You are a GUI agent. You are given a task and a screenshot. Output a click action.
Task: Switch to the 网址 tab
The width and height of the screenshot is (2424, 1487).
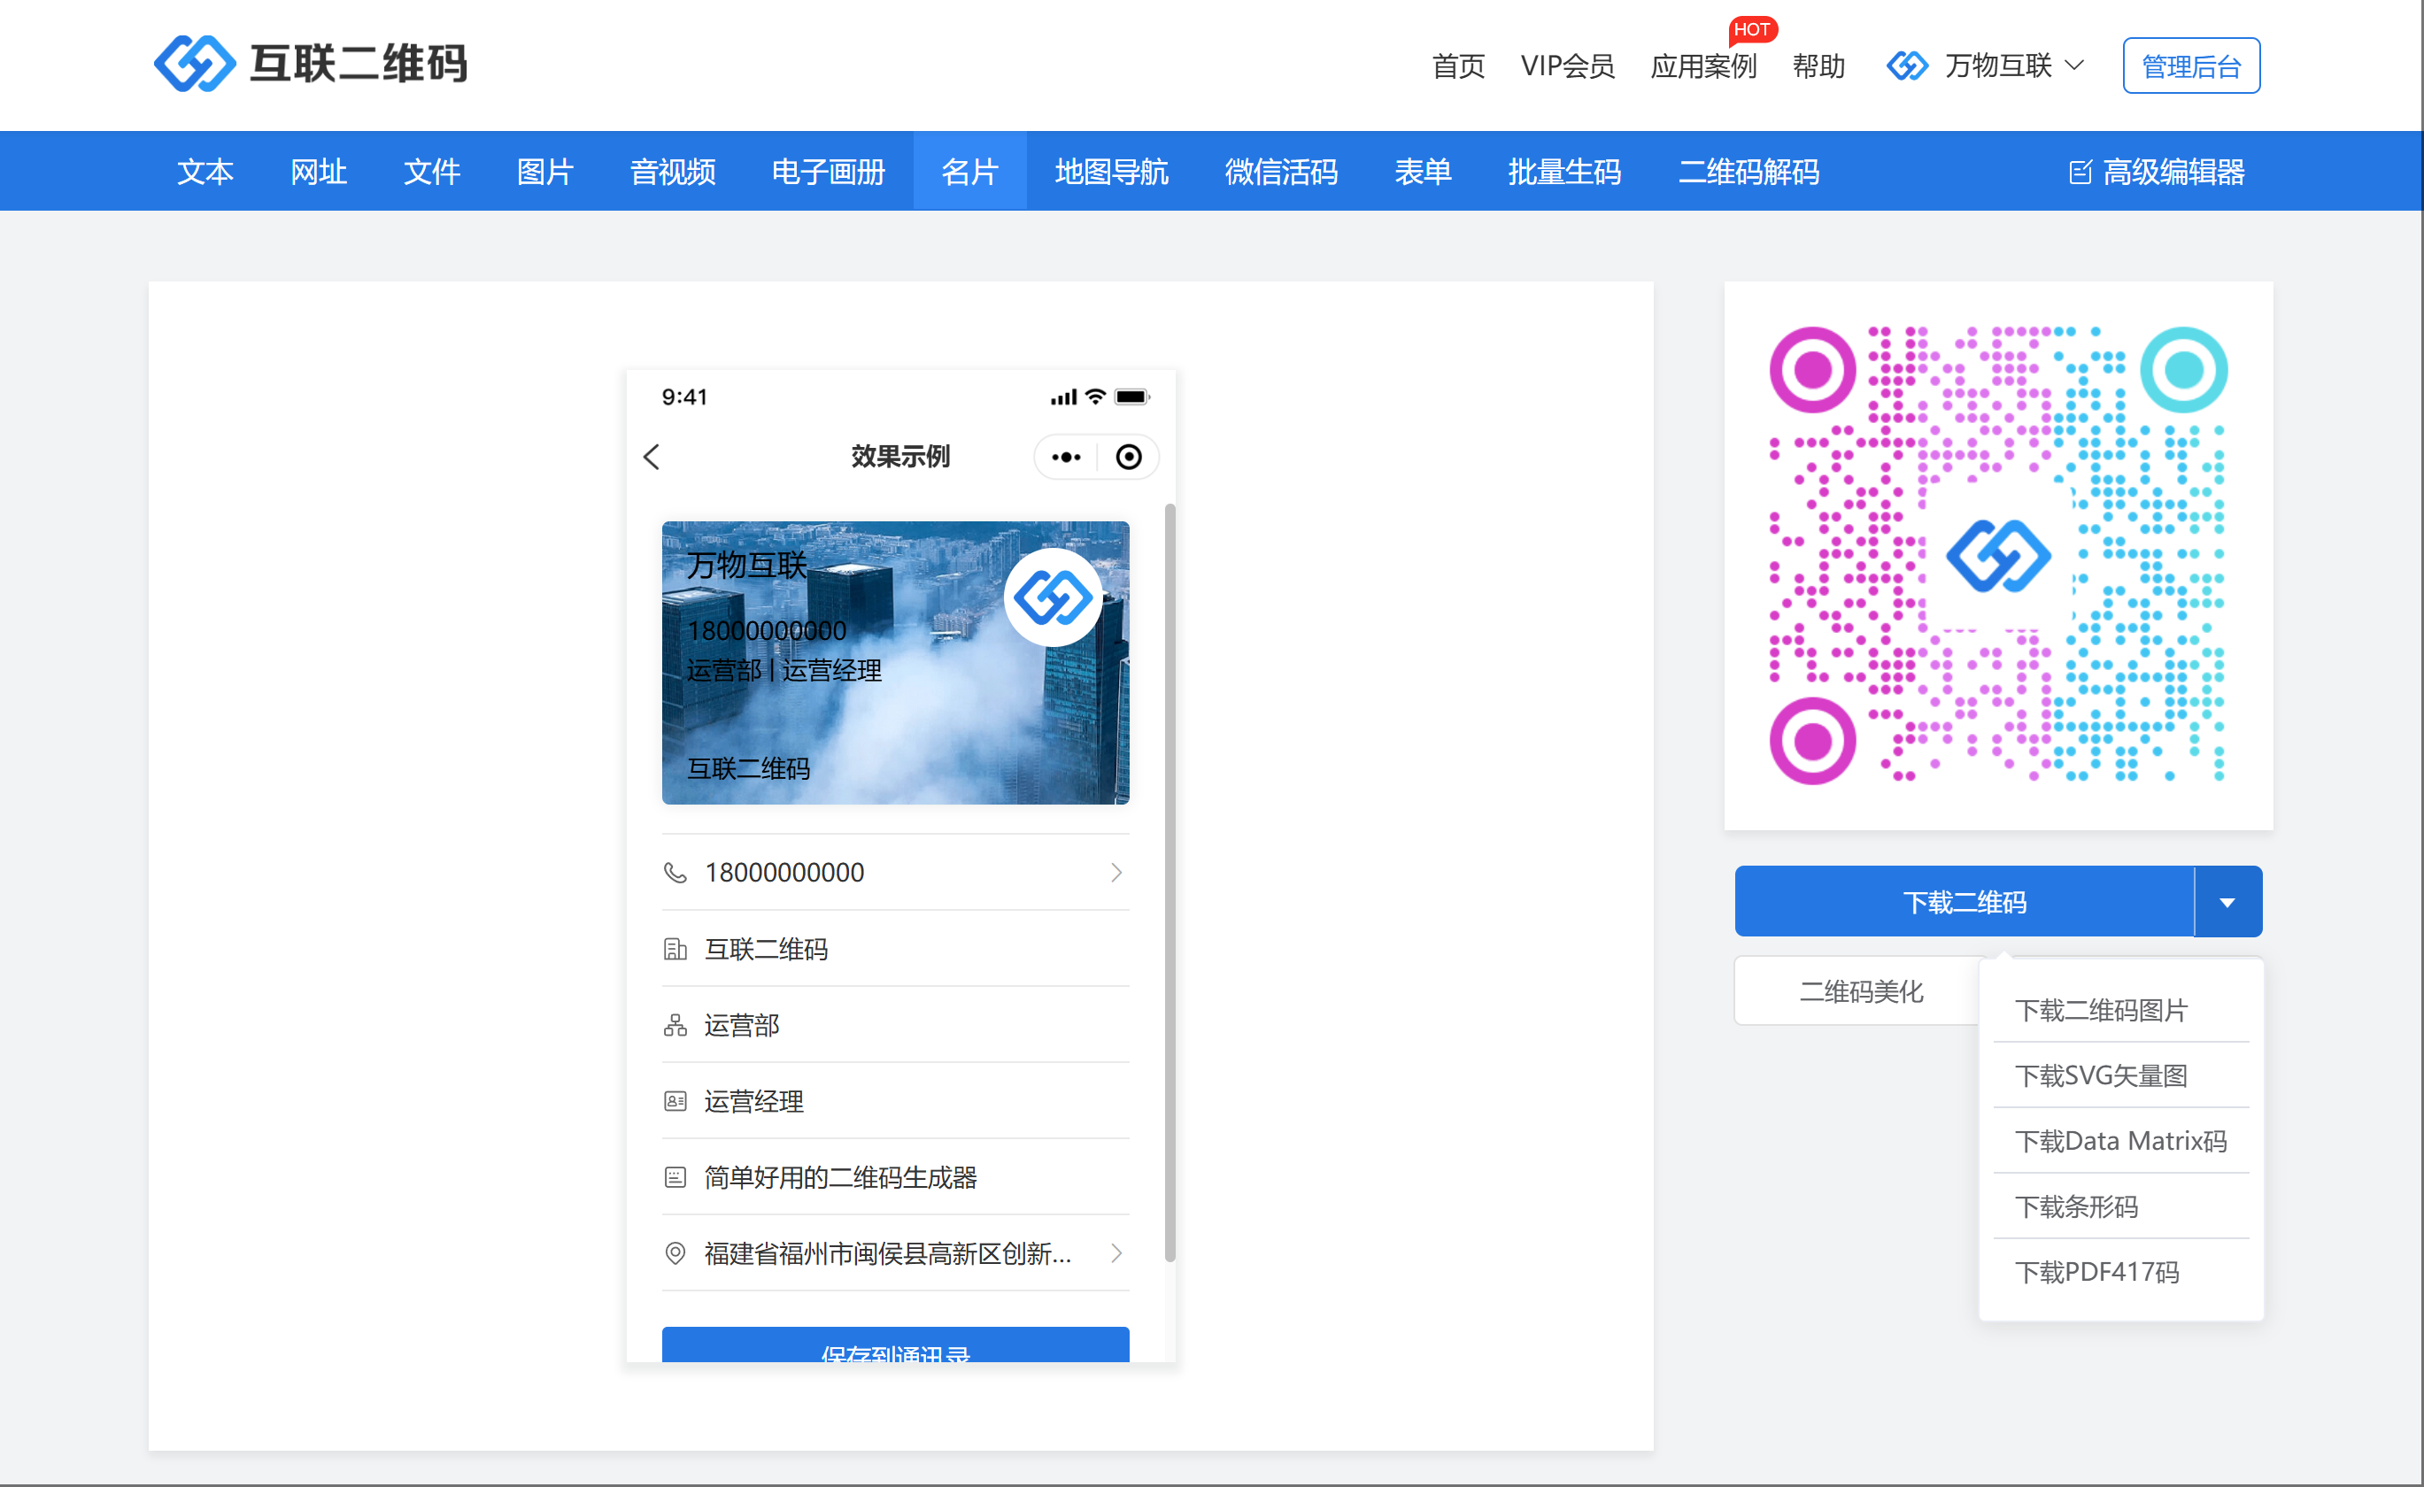318,171
